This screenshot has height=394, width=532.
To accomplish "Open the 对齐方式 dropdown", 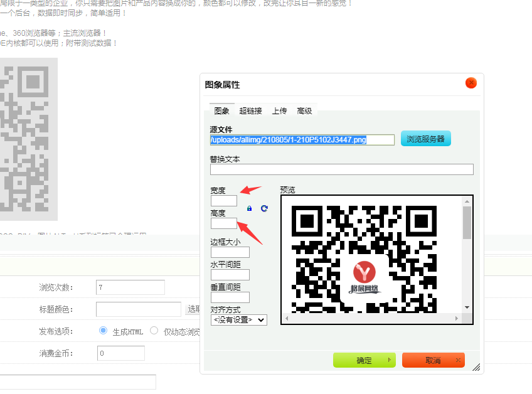I will (x=239, y=320).
